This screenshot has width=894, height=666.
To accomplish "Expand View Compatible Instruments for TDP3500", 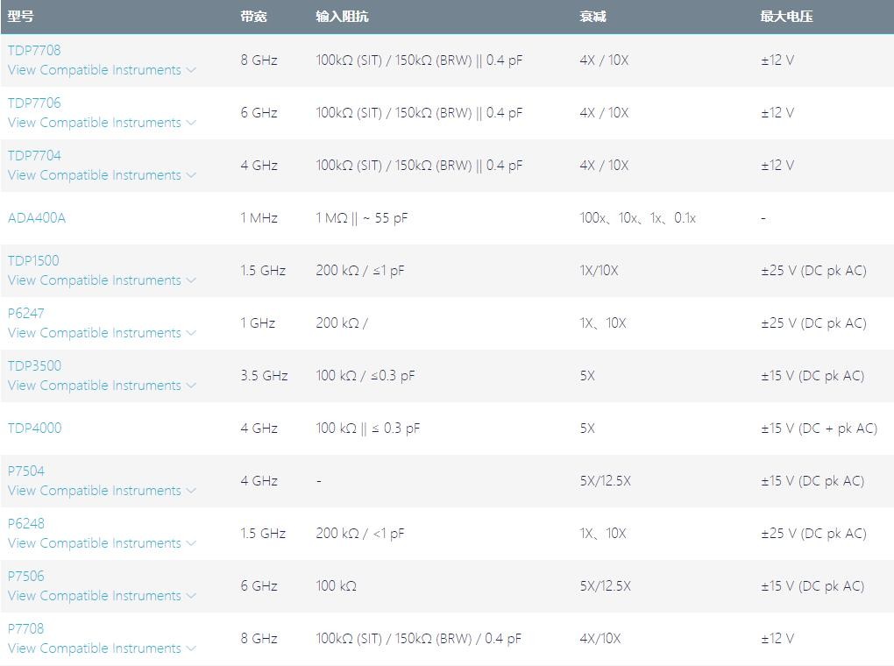I will point(102,386).
